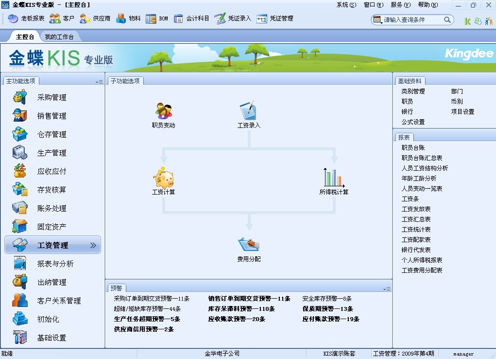The width and height of the screenshot is (496, 359).
Task: Select 账务处理 module
Action: coord(52,208)
